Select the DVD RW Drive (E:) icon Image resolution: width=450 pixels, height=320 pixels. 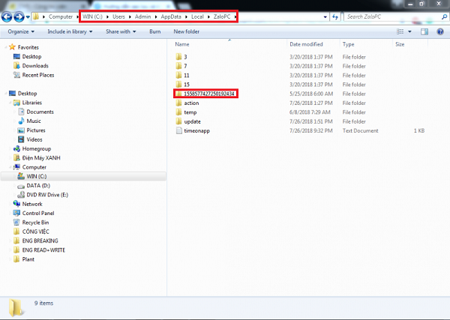coord(20,194)
